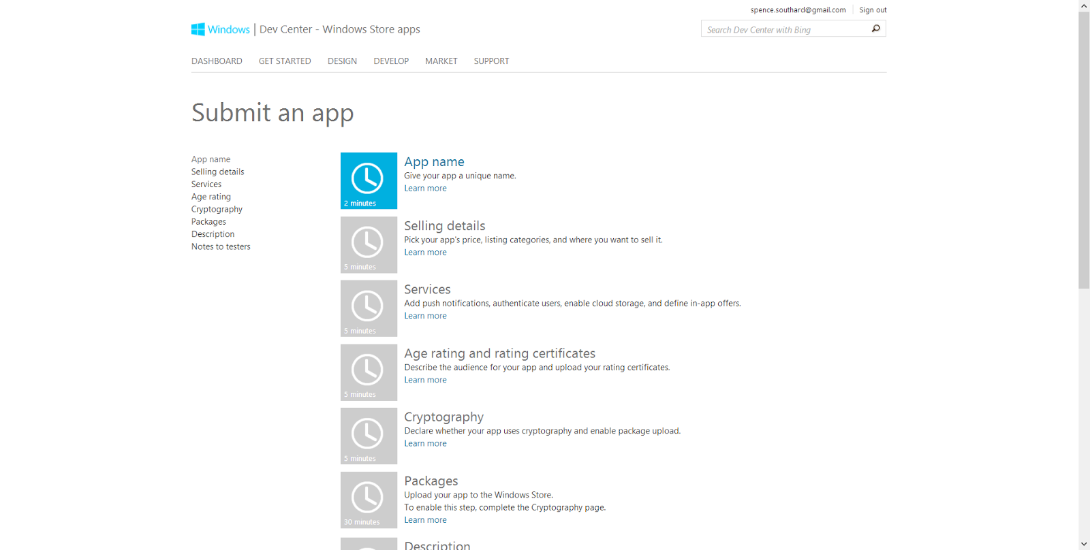Open the Age rating clock tile
Screen dimensions: 1090x550
click(x=369, y=372)
